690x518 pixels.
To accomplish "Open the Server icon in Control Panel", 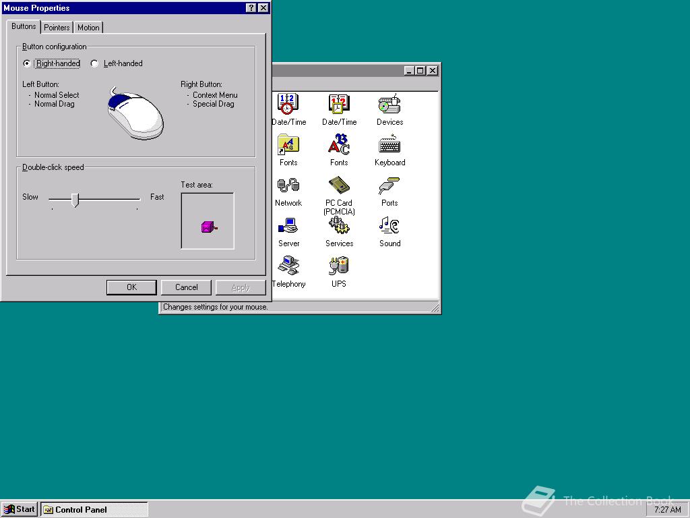I will point(288,225).
